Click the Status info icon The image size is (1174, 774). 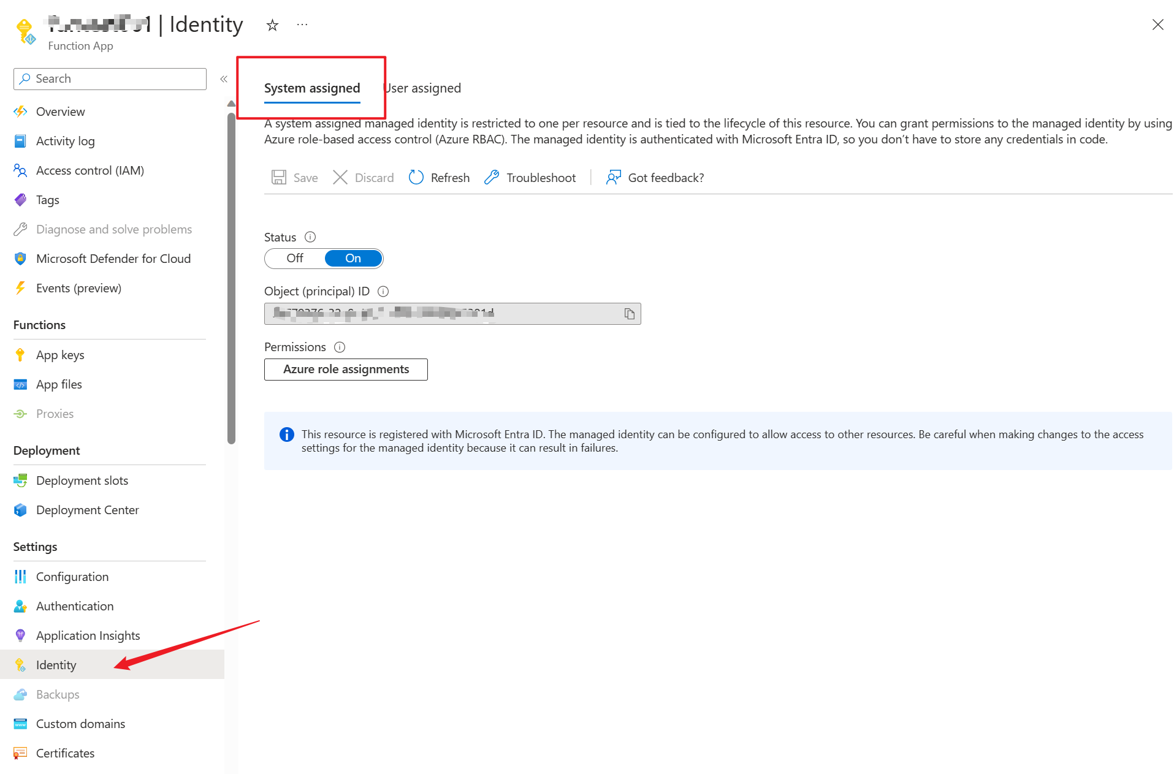(310, 237)
